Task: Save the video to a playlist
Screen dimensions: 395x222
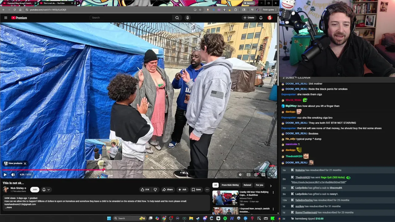Action: pyautogui.click(x=196, y=190)
